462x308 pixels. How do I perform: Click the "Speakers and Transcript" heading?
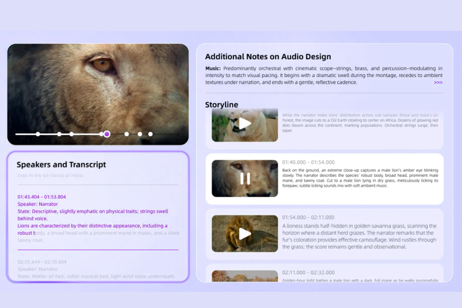61,164
